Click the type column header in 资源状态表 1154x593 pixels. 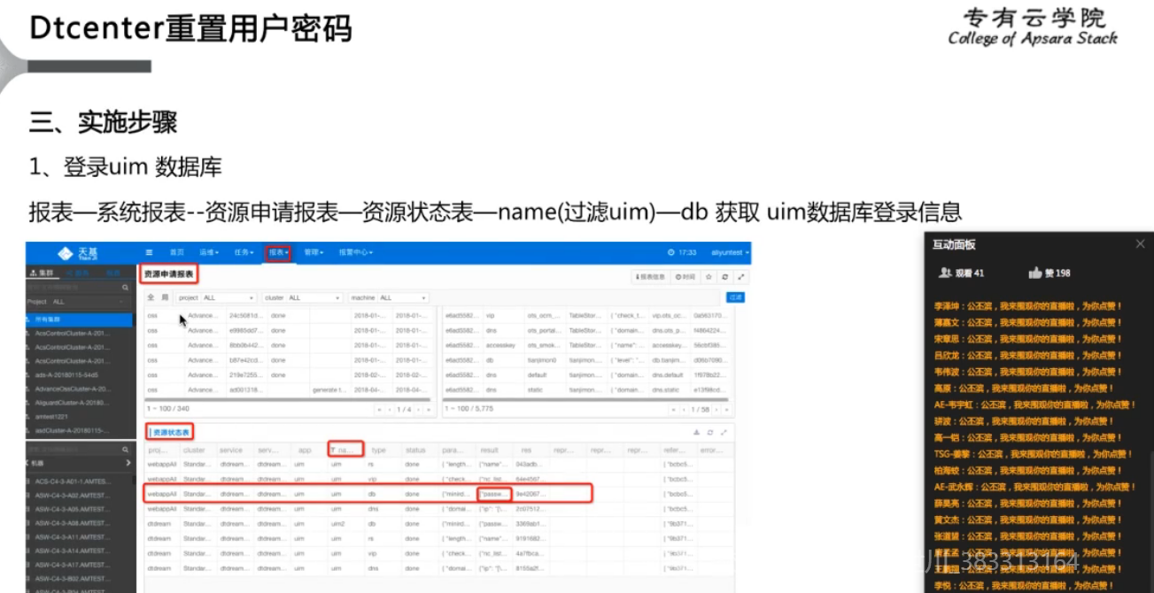[378, 451]
